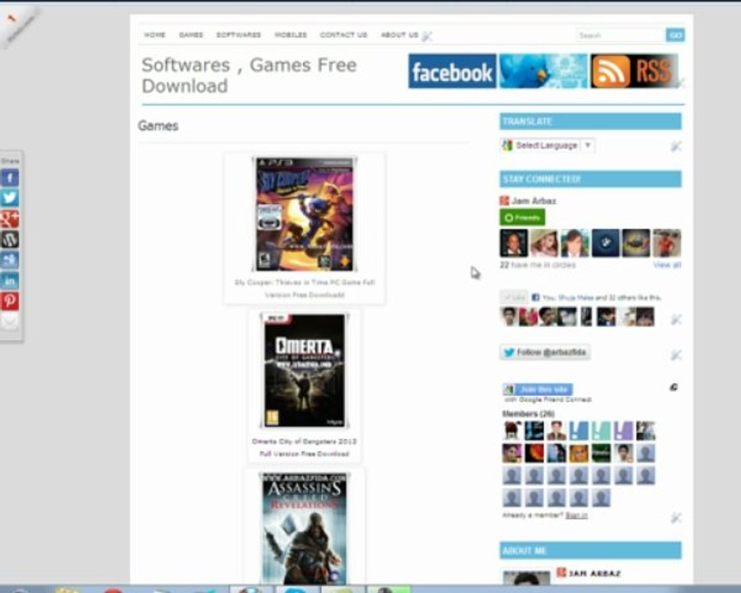
Task: Click wrench edit icon next to About Us menu
Action: tap(426, 36)
